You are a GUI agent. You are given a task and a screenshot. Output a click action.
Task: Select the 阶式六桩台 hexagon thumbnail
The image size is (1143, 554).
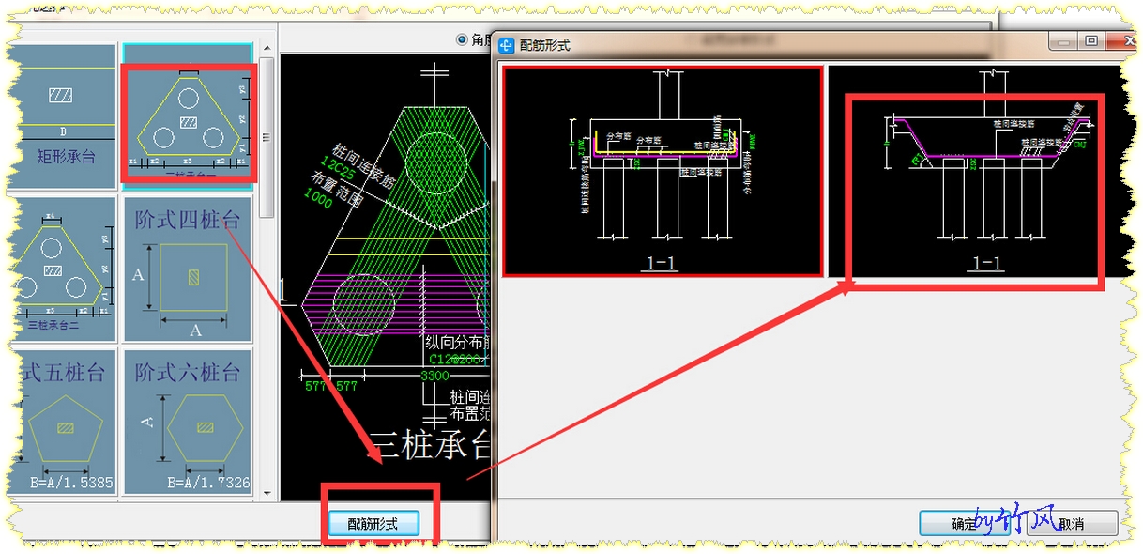click(187, 423)
